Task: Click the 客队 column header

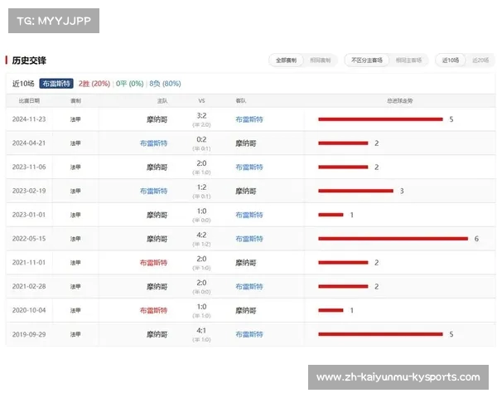Action: click(x=241, y=101)
